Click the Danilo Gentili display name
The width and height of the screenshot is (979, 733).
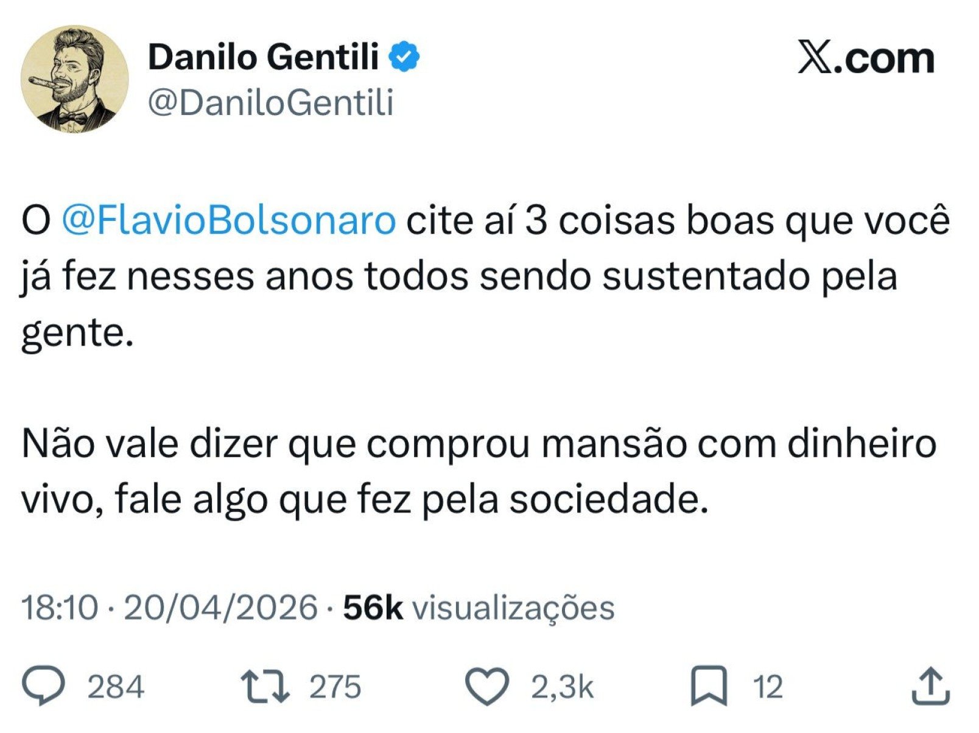coord(263,57)
